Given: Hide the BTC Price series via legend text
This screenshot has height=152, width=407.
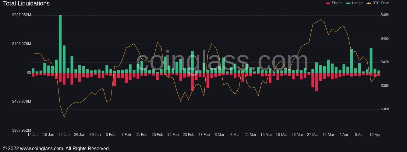Looking at the screenshot, I should click(x=381, y=3).
